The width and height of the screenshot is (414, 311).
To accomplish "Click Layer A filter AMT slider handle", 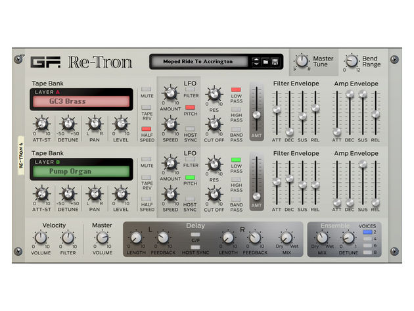I will tap(256, 114).
